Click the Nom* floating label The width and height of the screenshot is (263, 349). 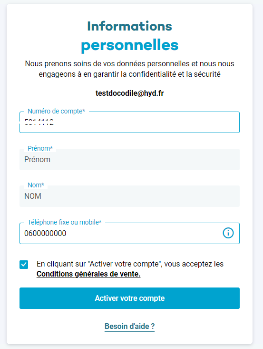pyautogui.click(x=36, y=185)
